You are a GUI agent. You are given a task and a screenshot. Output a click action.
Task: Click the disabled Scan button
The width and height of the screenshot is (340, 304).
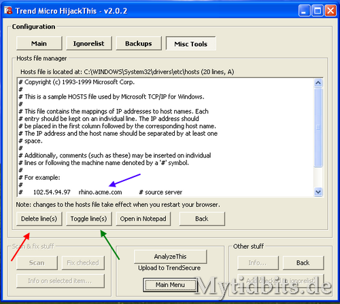(x=37, y=263)
